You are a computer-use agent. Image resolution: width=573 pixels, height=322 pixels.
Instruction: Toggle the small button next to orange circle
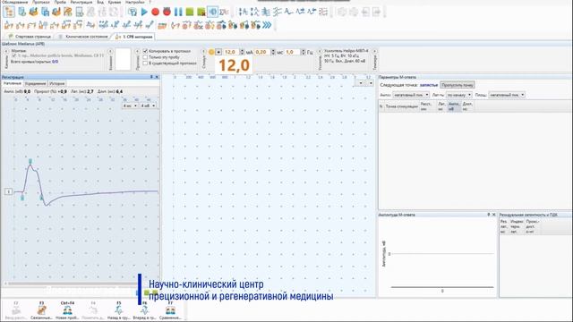[x=218, y=52]
